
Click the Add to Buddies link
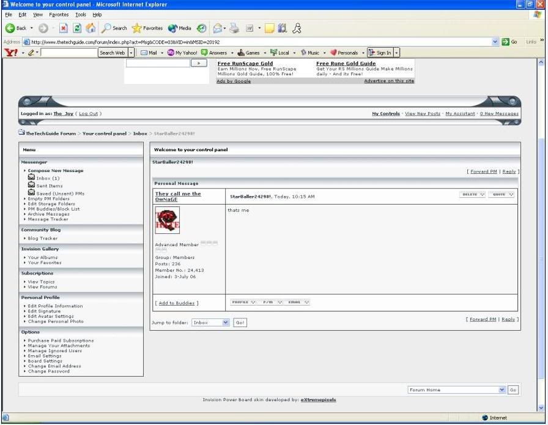tap(177, 303)
